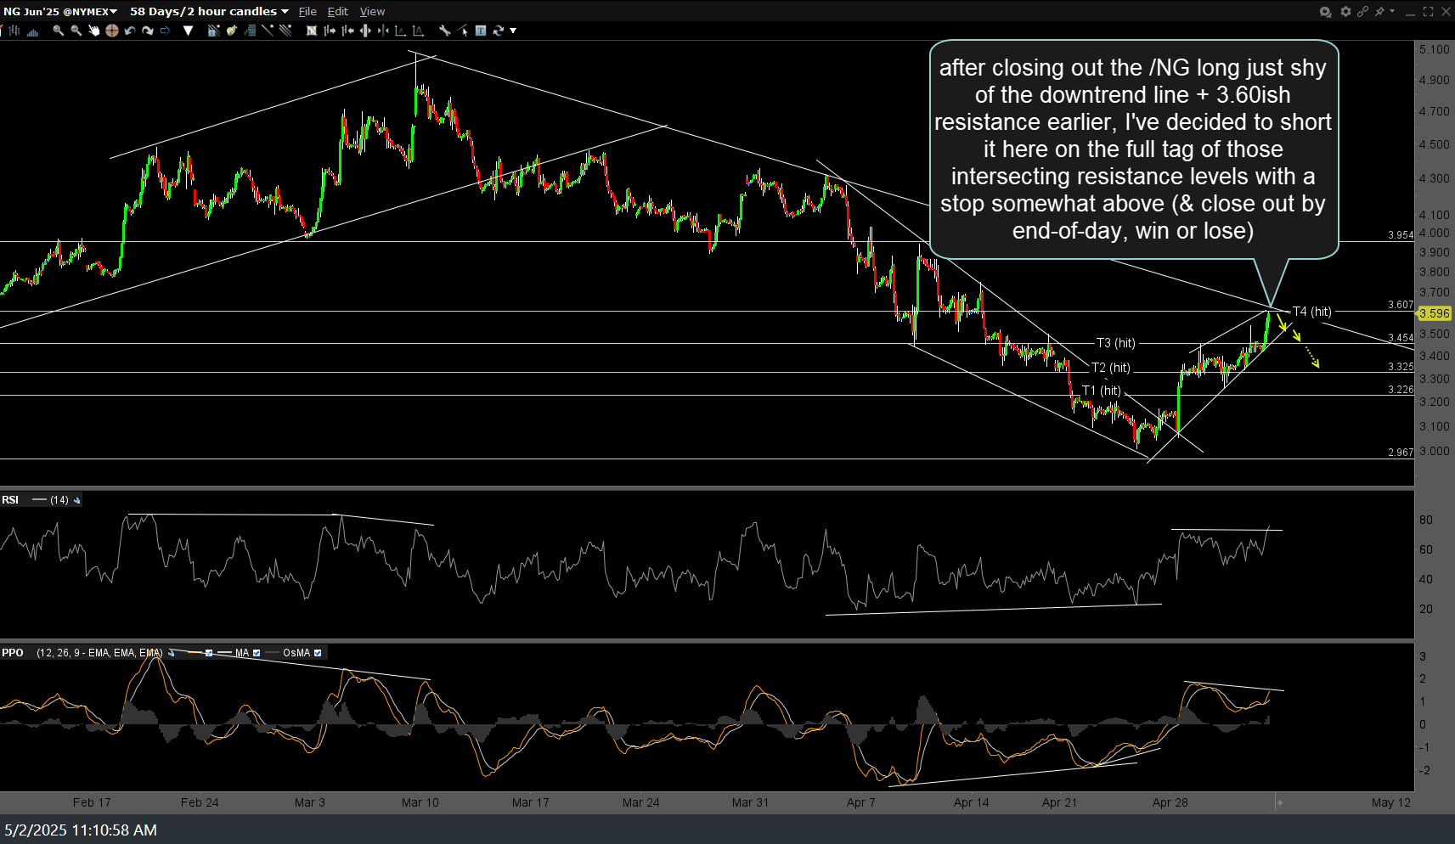Image resolution: width=1455 pixels, height=844 pixels.
Task: Open the dropdown arrow beside the pin icon
Action: coord(1392,11)
